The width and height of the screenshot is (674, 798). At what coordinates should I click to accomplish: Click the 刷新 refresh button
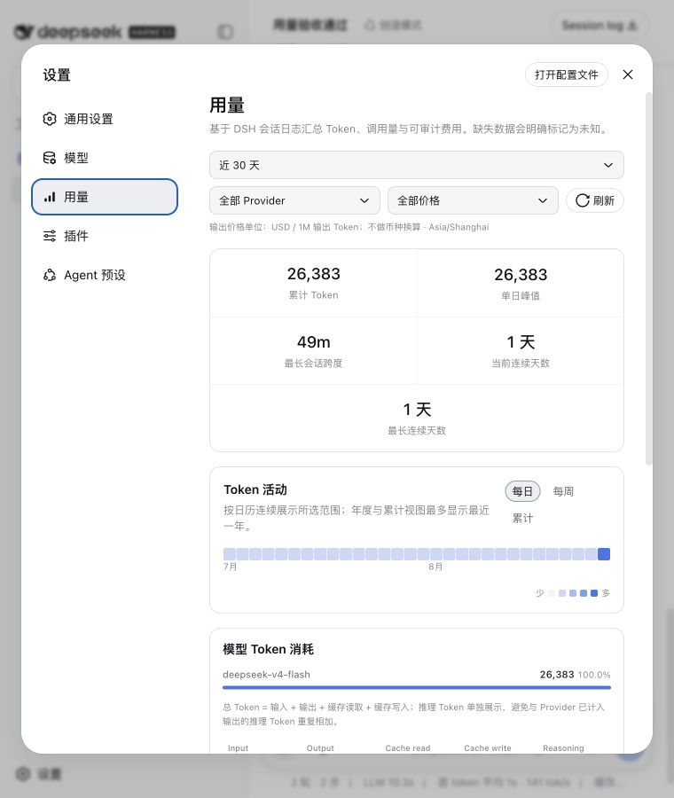click(594, 200)
